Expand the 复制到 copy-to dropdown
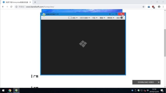Image resolution: width=166 pixels, height=93 pixels. pos(111,18)
